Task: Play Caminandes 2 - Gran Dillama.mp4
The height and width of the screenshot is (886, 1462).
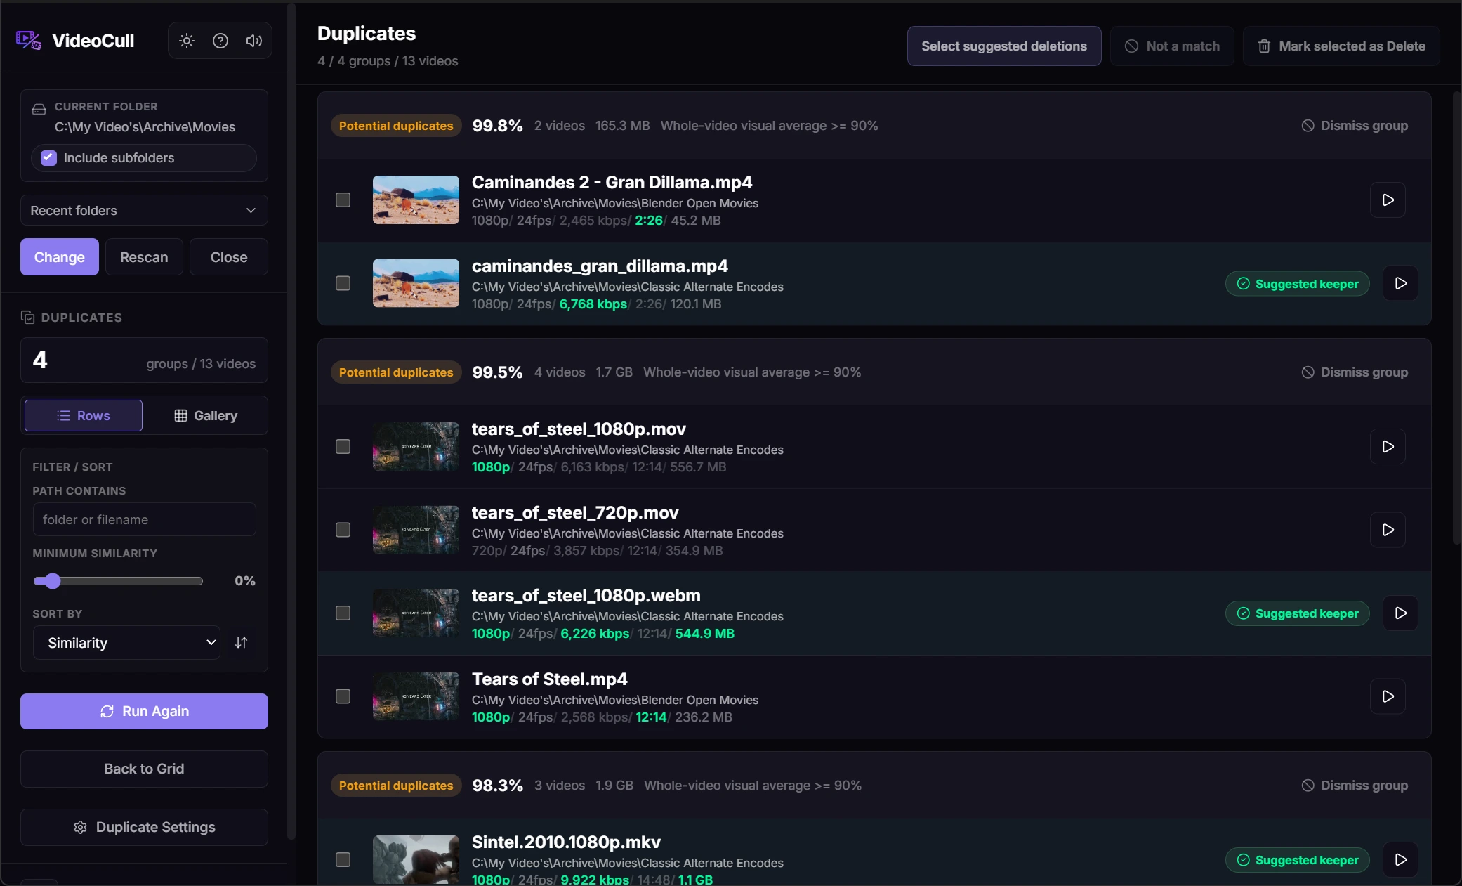Action: tap(1388, 200)
